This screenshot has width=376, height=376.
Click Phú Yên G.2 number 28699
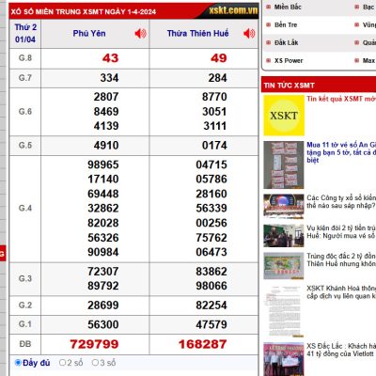[103, 305]
